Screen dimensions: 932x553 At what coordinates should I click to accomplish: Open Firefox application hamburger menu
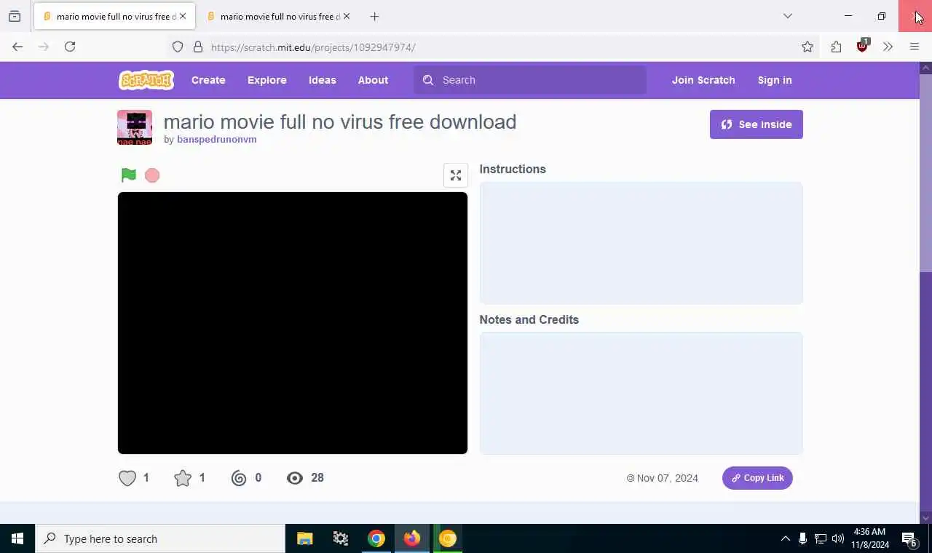click(915, 47)
